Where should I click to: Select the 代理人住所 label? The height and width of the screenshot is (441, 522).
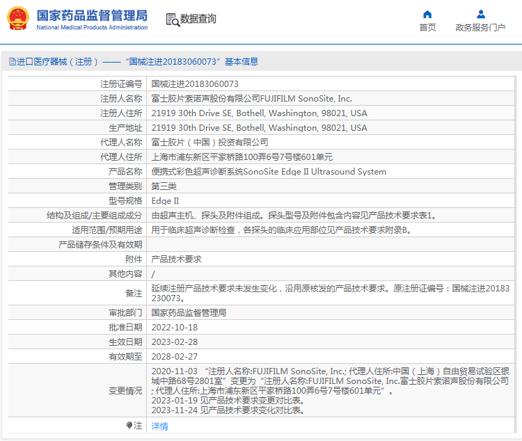121,157
